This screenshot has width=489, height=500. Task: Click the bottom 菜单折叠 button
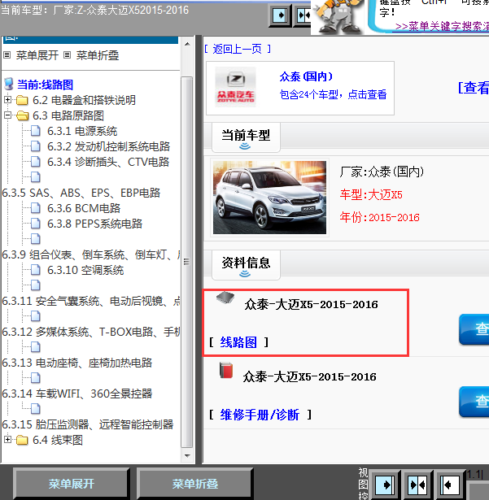click(195, 484)
